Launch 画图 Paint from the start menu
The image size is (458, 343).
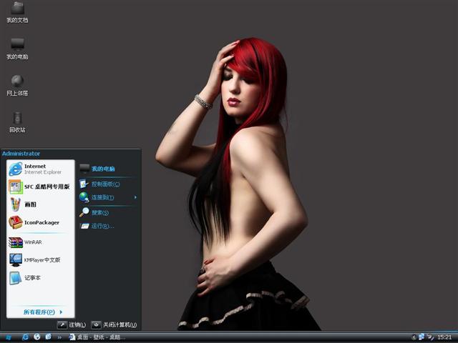[40, 204]
